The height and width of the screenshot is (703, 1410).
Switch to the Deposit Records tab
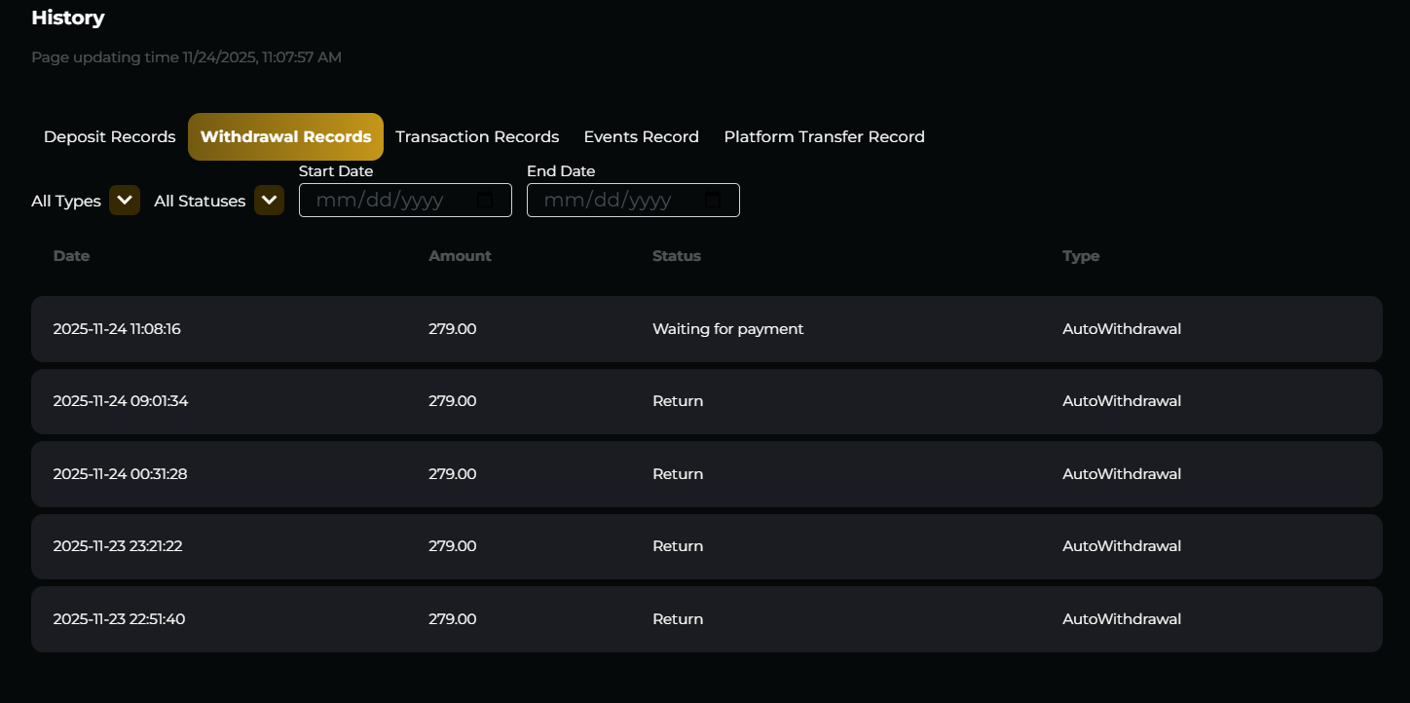pyautogui.click(x=109, y=137)
